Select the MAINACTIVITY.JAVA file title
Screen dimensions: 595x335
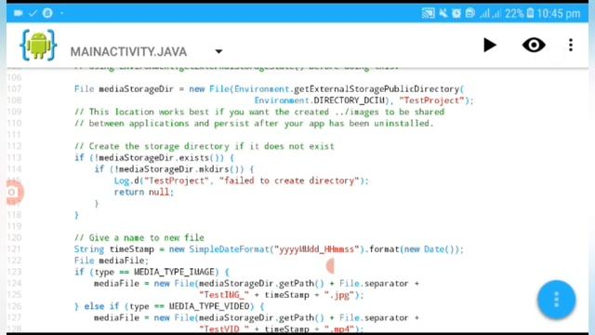tap(128, 52)
